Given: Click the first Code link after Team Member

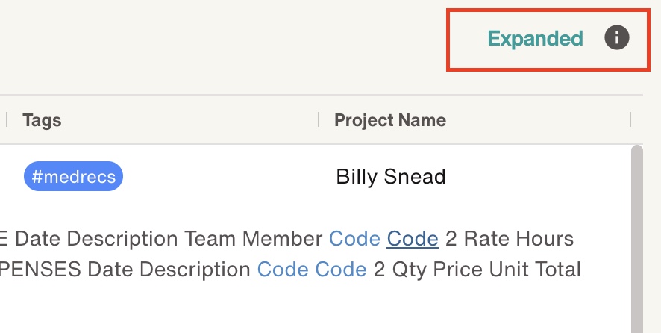Looking at the screenshot, I should coord(354,239).
